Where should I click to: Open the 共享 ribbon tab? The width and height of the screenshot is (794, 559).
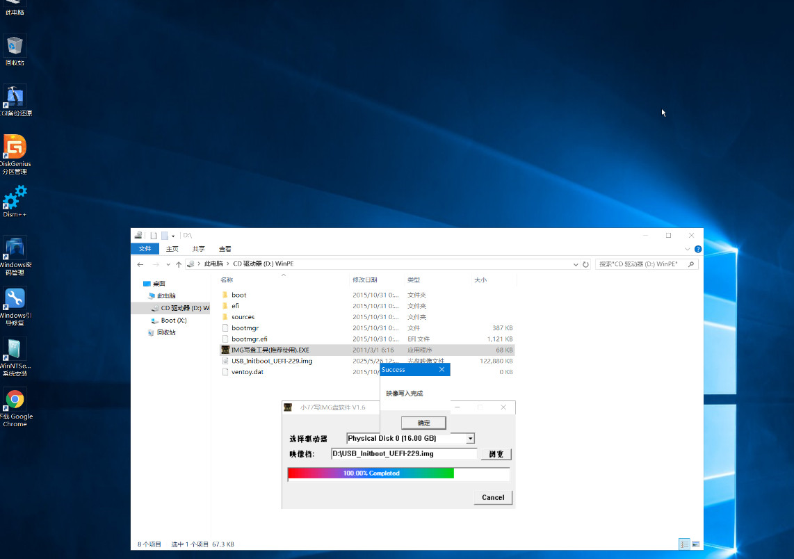pos(199,249)
